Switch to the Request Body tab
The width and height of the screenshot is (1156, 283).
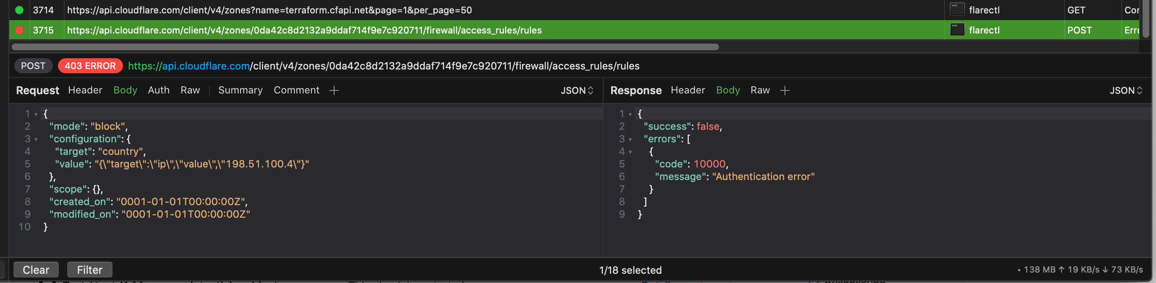(125, 90)
